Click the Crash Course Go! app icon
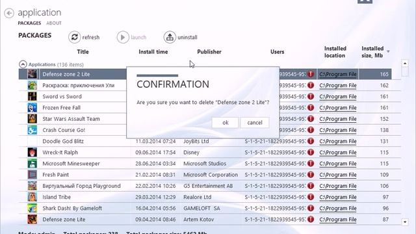416x234 pixels. (32, 130)
